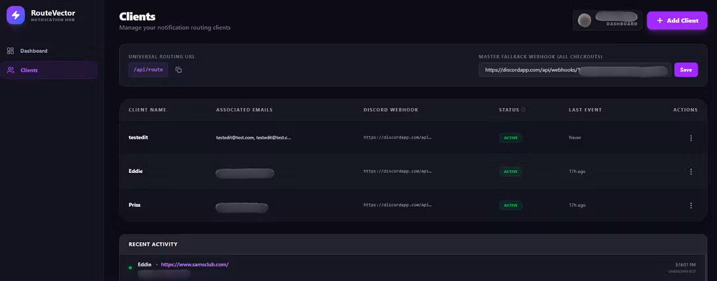Open the Dashboard page from sidebar
717x281 pixels.
33,51
